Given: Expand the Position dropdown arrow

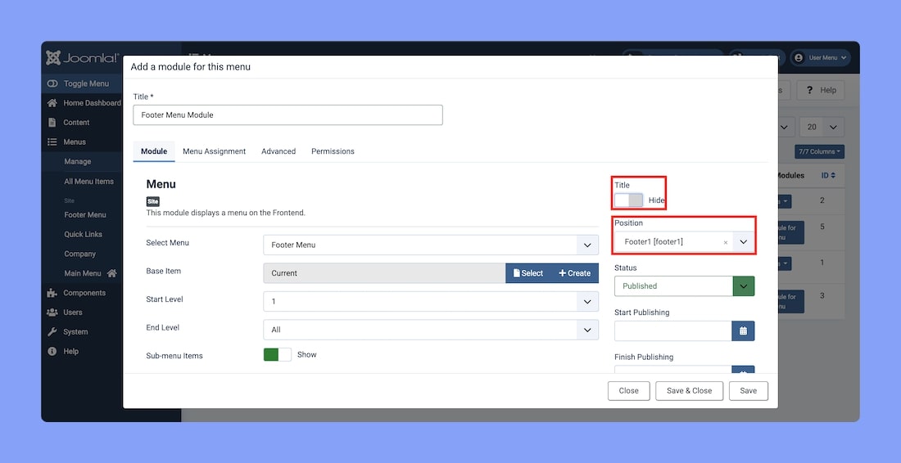Looking at the screenshot, I should 743,242.
